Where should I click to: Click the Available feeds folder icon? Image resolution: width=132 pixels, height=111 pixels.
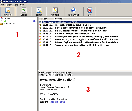tap(1, 24)
